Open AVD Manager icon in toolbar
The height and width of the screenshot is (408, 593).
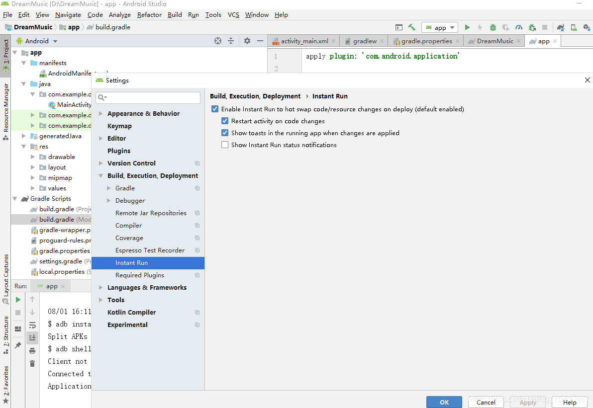pyautogui.click(x=574, y=27)
